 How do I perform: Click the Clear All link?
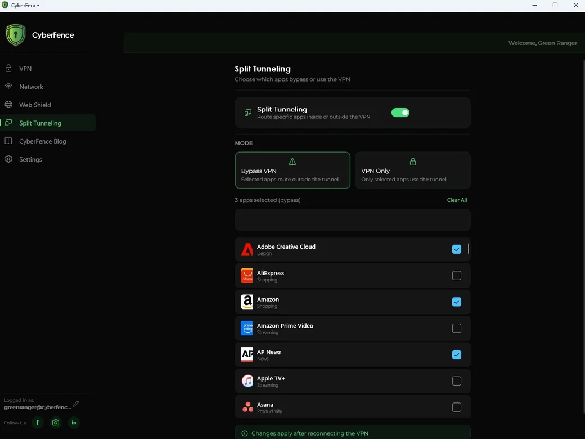457,200
